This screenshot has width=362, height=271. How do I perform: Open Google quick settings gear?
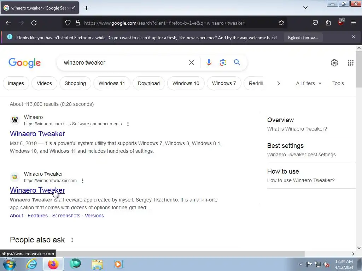click(x=334, y=63)
